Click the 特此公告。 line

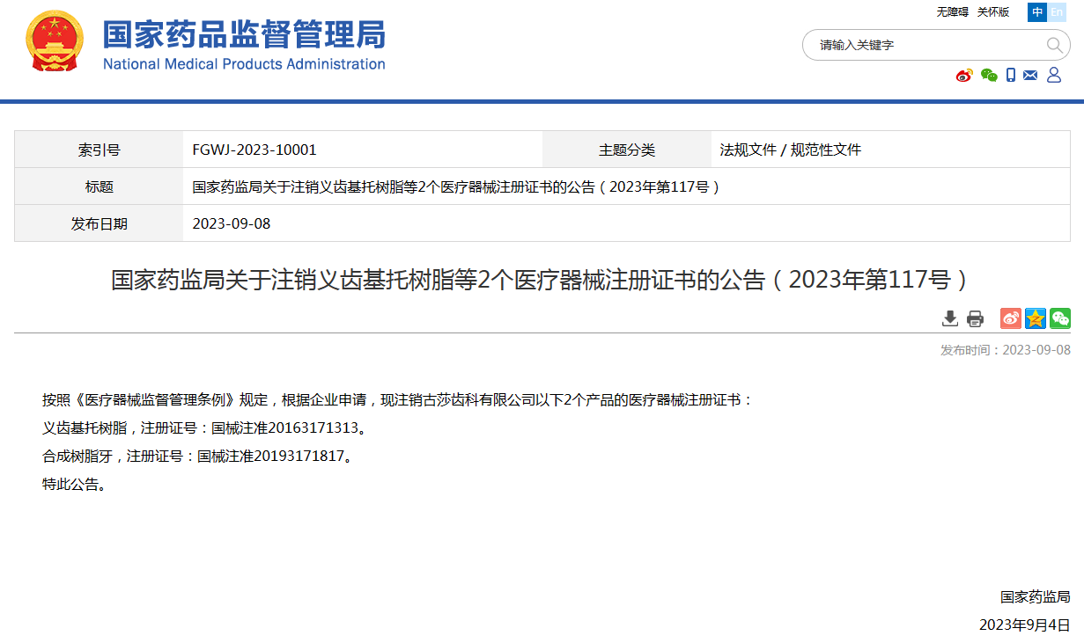[74, 485]
